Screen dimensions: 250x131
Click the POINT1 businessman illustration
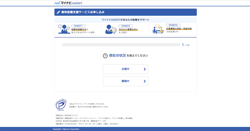click(x=64, y=29)
